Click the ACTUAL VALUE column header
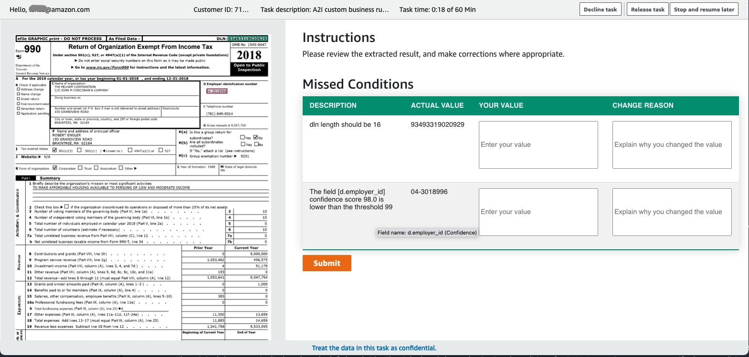Screen dimensions: 749x357 point(437,105)
